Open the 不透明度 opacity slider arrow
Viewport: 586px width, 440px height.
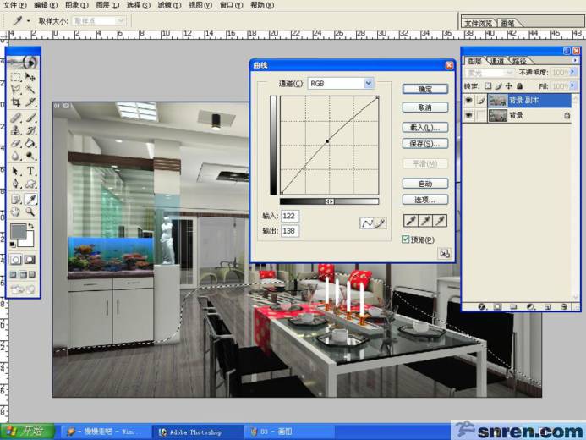pos(572,72)
